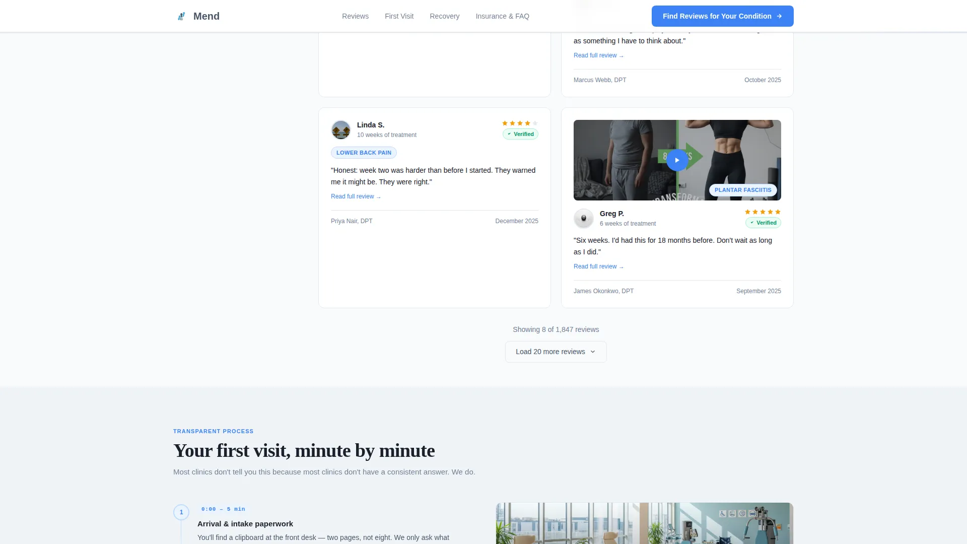
Task: Open the Reviews nav item
Action: click(355, 16)
